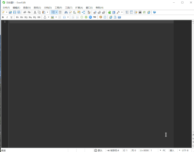Click the insert table grid icon

pos(60,17)
